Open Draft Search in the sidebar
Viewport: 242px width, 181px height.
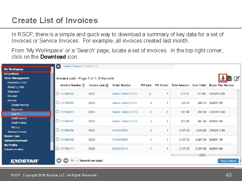[19, 118]
